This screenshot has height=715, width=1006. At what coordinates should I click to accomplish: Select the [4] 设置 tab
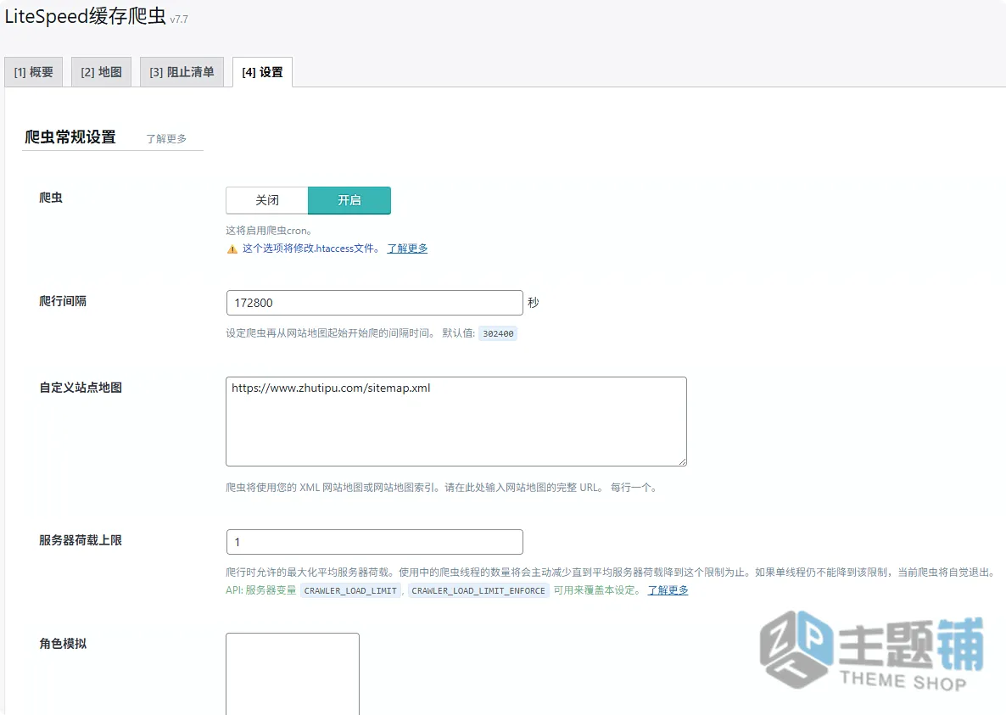pyautogui.click(x=262, y=72)
